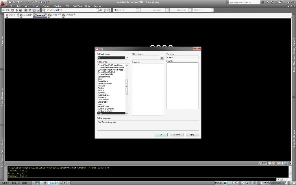The width and height of the screenshot is (296, 185).
Task: Click the Pan hand icon in status bar
Action: [x=243, y=183]
